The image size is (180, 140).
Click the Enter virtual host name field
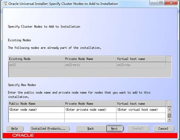(141, 110)
